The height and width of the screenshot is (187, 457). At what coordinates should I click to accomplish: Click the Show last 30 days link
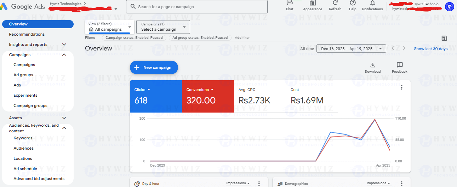coord(431,49)
